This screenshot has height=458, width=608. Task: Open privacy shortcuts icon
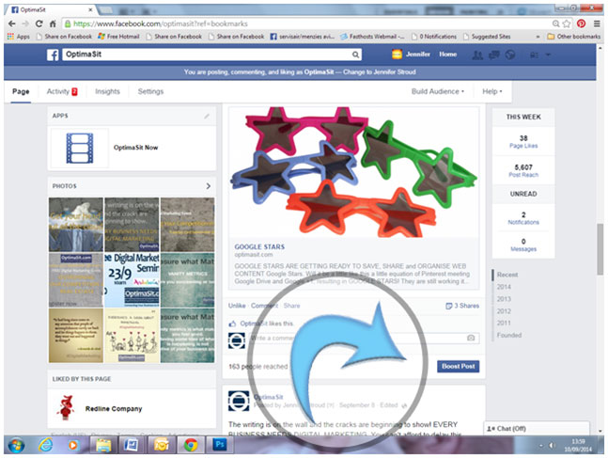point(534,55)
